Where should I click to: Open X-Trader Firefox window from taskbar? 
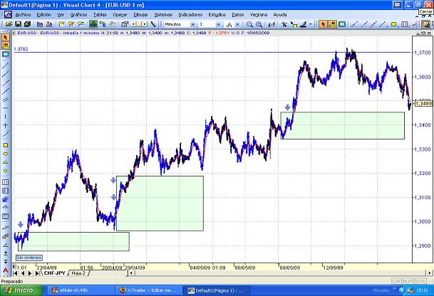coord(150,290)
